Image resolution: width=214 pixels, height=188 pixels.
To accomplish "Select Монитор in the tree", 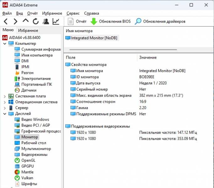I will [26, 137].
